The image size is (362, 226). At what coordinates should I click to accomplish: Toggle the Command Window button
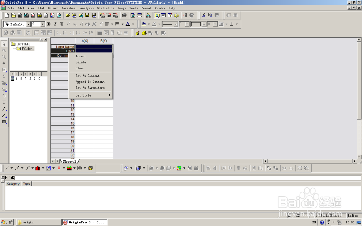[170, 15]
